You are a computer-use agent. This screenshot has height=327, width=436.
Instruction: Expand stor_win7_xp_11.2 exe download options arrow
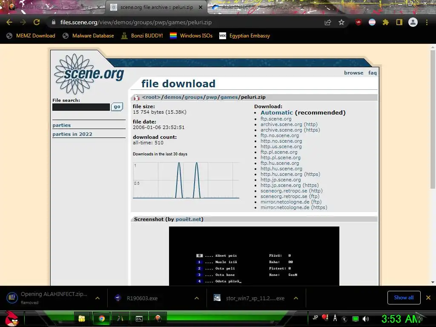tap(296, 298)
